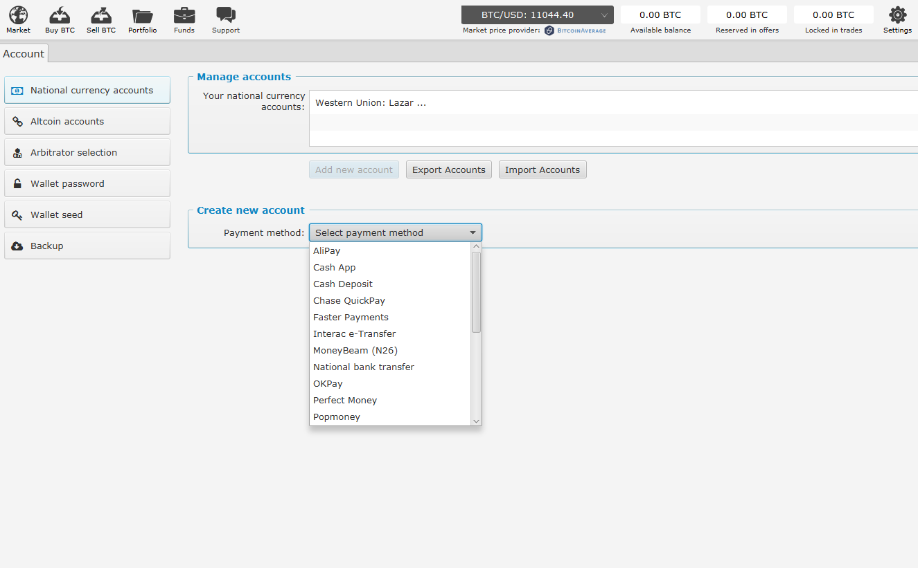
Task: Open Altcoin accounts section
Action: coord(87,121)
